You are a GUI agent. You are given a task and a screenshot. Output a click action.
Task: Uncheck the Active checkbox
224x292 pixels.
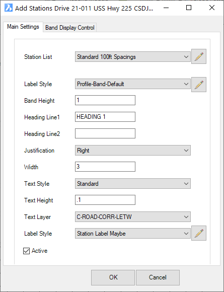click(26, 251)
